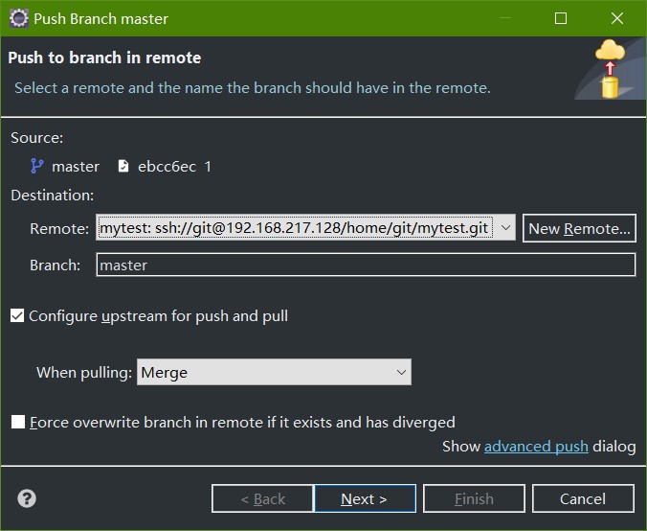Minimize the Push Branch dialog window
Viewport: 647px width, 531px height.
[x=505, y=18]
